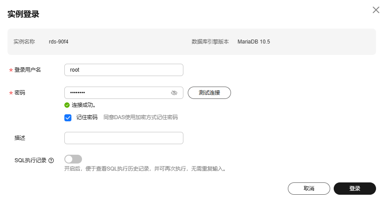Click into the 密码 input field
Viewport: 380px width, 200px height.
point(124,93)
